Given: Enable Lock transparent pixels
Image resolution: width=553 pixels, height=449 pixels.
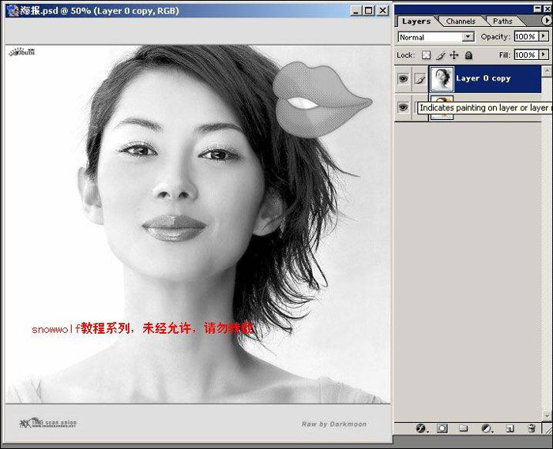Looking at the screenshot, I should click(427, 55).
